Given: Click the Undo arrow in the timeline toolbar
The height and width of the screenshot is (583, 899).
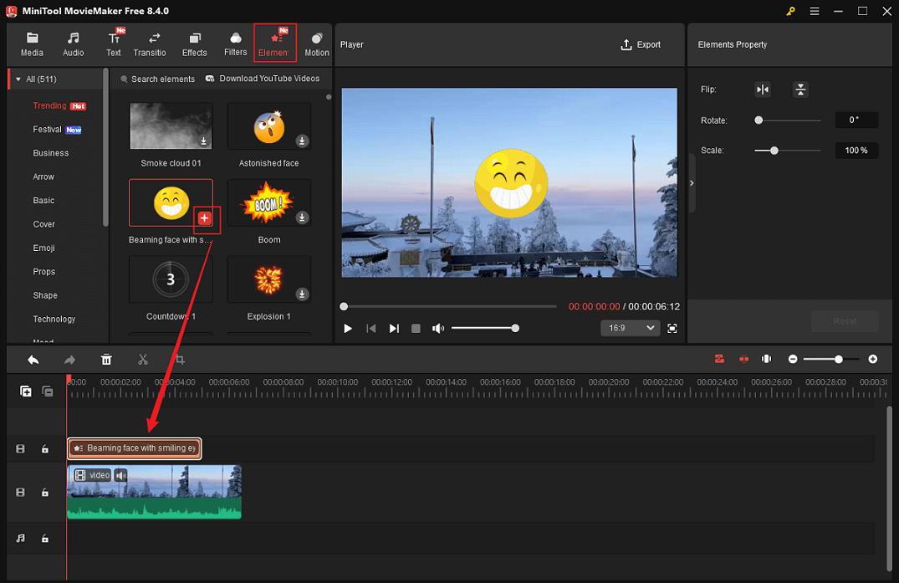Looking at the screenshot, I should (33, 359).
